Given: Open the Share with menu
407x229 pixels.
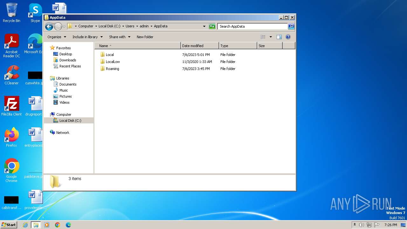Looking at the screenshot, I should [120, 37].
